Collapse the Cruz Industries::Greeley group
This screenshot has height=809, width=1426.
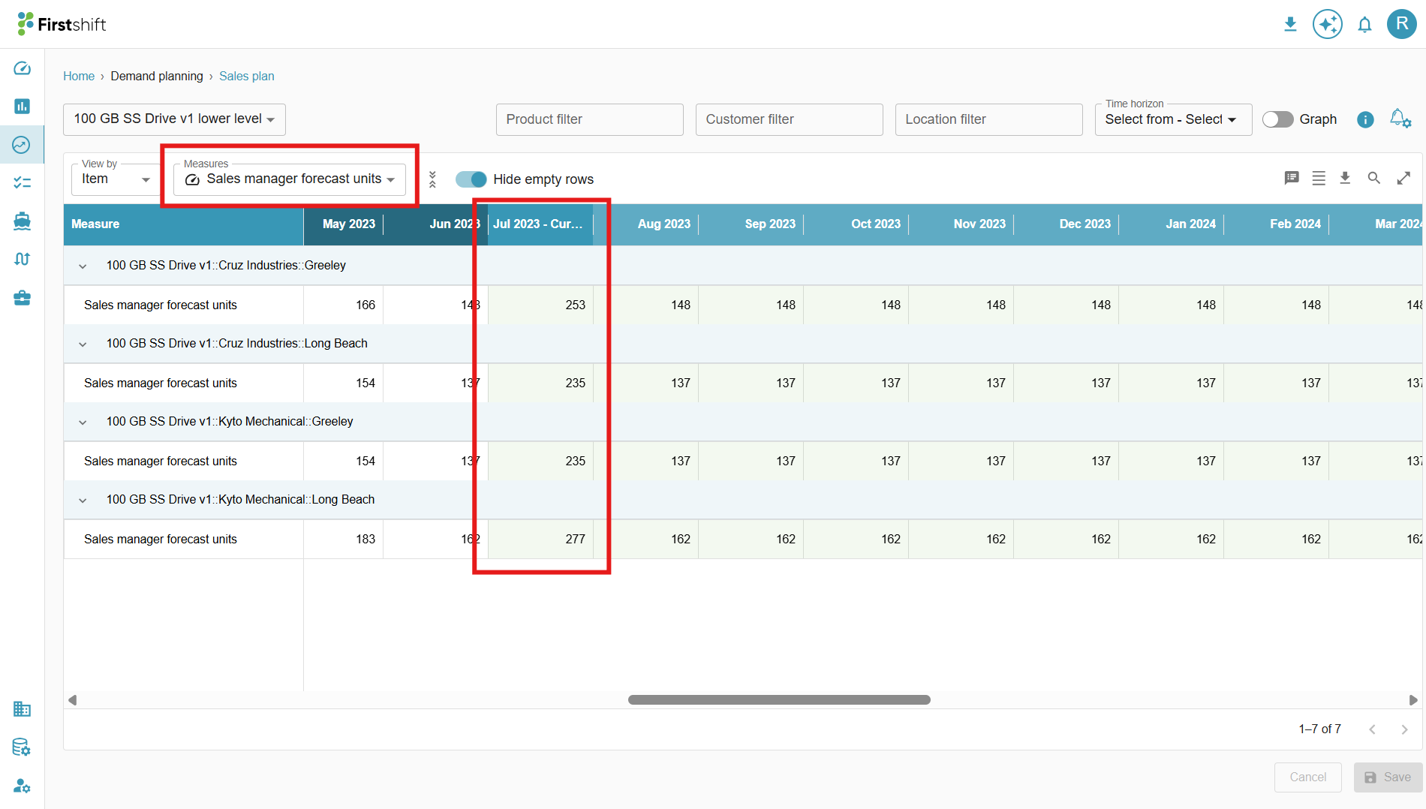(83, 266)
